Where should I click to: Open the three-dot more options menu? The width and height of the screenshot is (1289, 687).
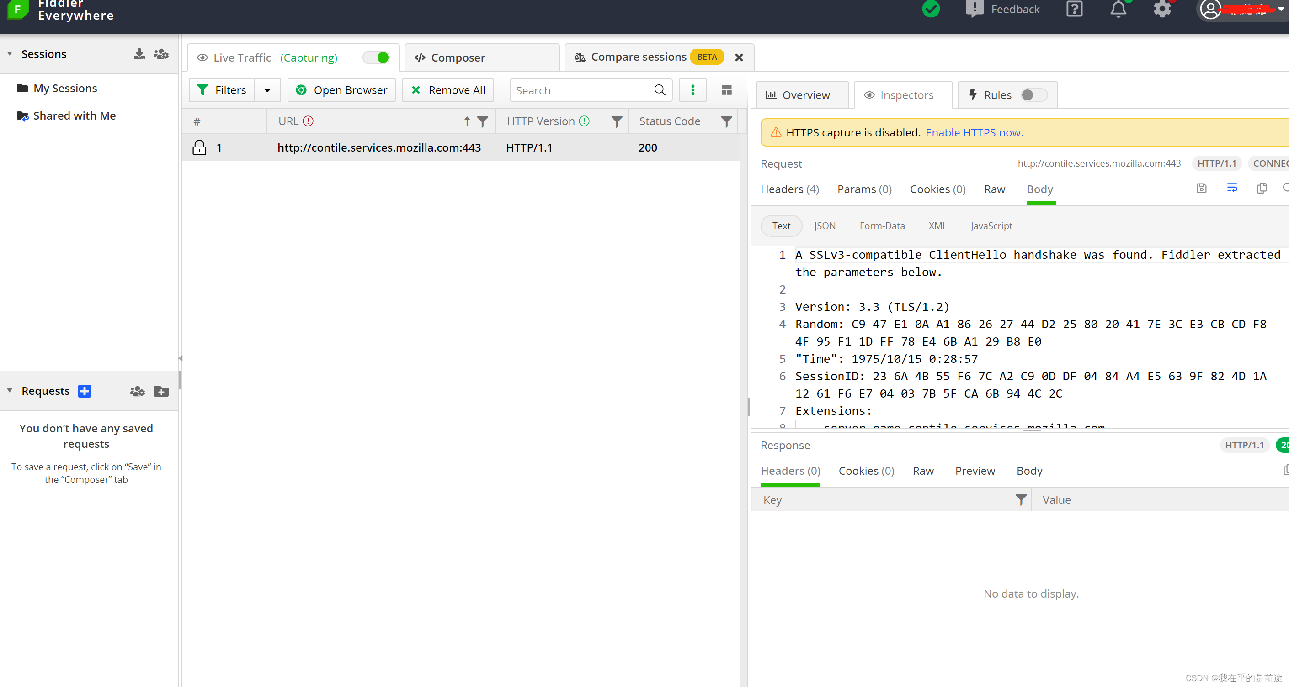coord(692,90)
